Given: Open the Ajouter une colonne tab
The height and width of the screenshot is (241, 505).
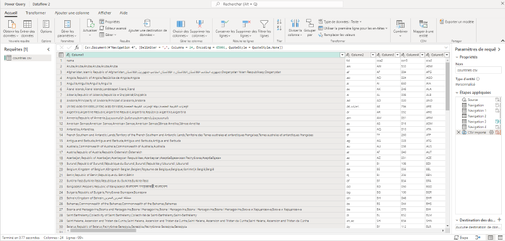Looking at the screenshot, I should point(72,13).
